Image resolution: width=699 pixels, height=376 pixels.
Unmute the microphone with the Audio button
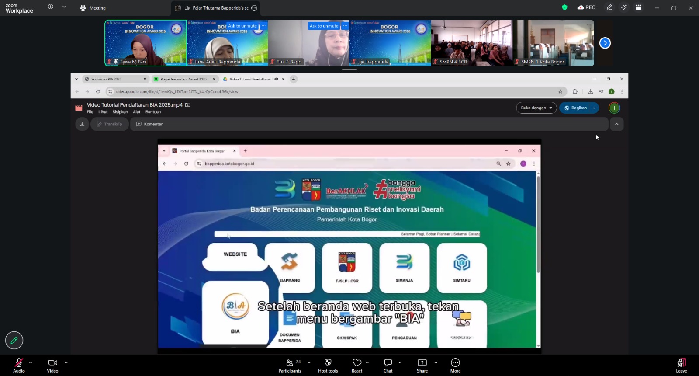point(19,366)
